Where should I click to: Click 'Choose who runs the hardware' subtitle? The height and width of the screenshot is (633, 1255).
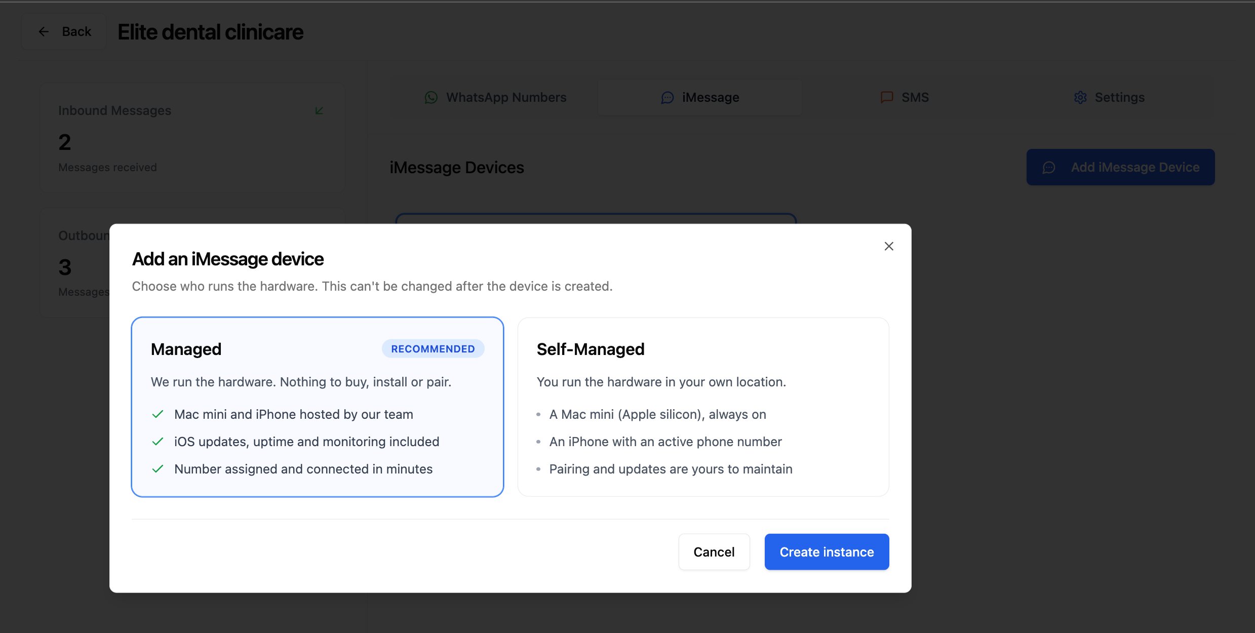(x=372, y=286)
